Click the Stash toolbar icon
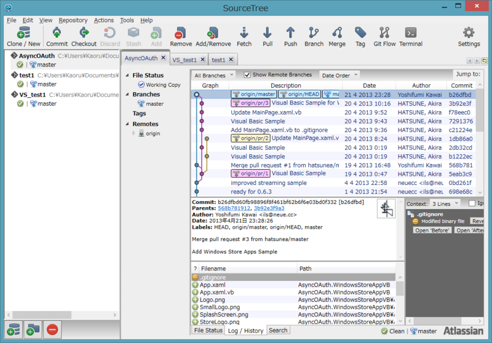This screenshot has height=343, width=492. [x=133, y=37]
